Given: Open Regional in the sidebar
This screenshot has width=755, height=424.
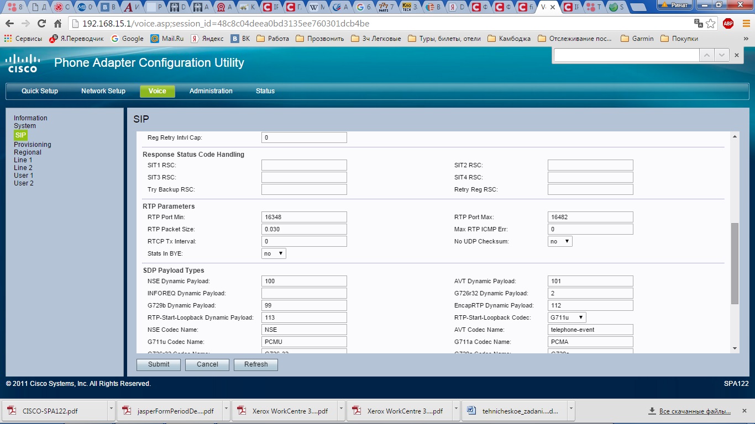Looking at the screenshot, I should 28,152.
